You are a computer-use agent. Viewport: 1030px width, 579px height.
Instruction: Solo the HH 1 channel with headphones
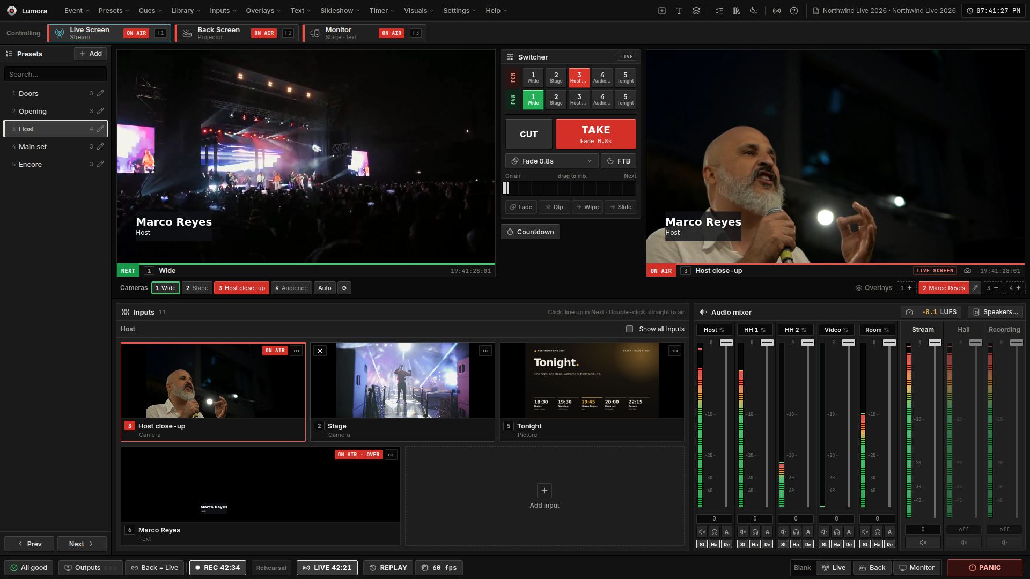point(755,532)
